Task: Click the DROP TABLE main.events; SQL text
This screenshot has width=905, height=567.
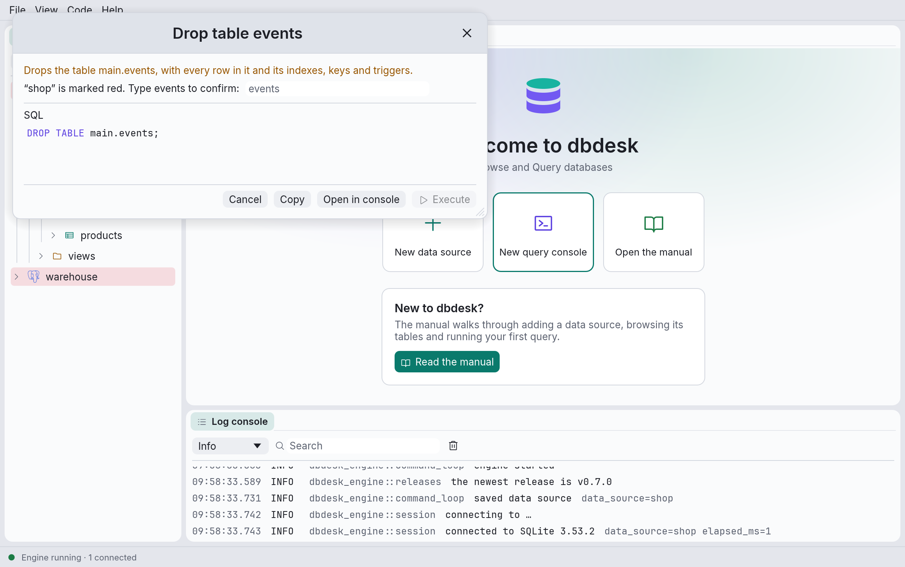Action: [92, 133]
